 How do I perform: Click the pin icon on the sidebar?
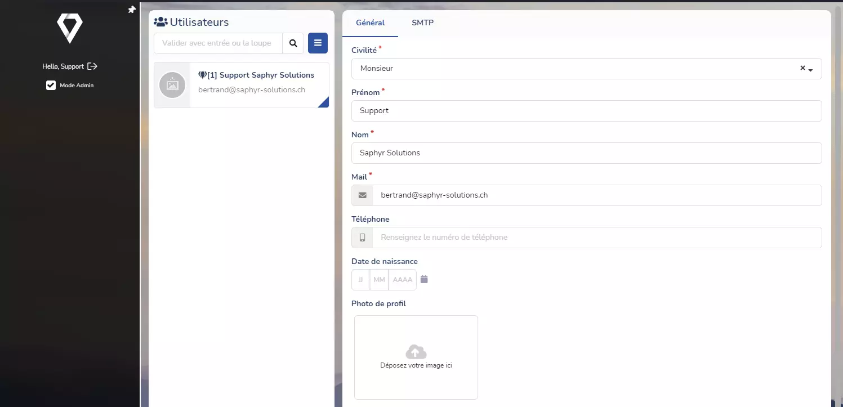pos(132,10)
